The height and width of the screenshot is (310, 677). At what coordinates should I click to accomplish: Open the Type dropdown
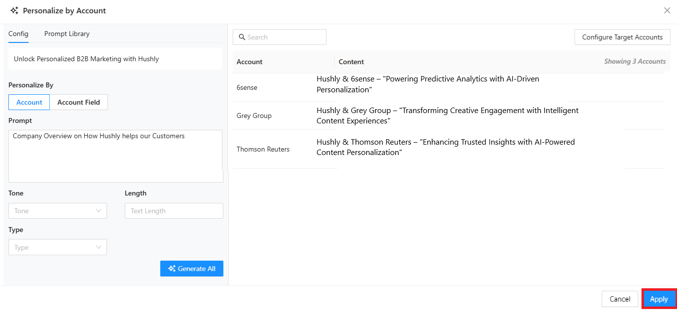[x=58, y=247]
